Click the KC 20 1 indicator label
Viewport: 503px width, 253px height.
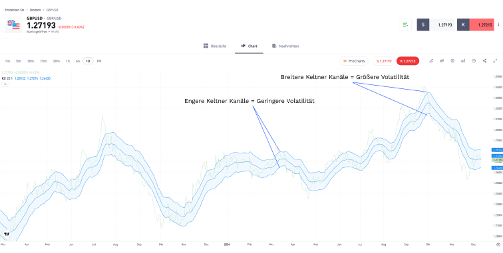(7, 78)
